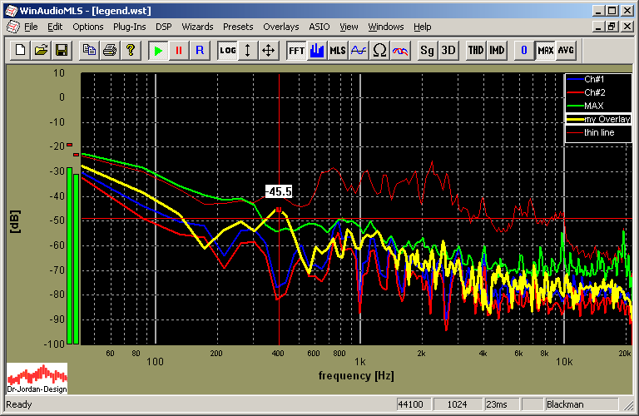
Task: Pause measurement with red pause button
Action: [x=178, y=50]
